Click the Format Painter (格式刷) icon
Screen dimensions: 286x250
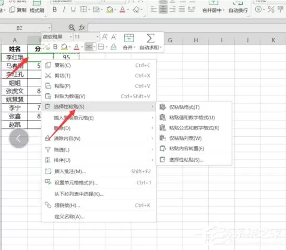pyautogui.click(x=37, y=7)
